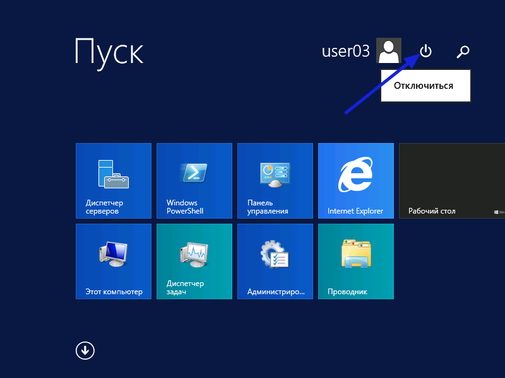Click the power button icon
Viewport: 505px width, 378px height.
(x=425, y=51)
